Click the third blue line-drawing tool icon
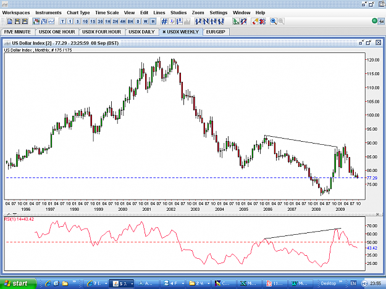Viewport: 386px width, 289px height. point(214,22)
